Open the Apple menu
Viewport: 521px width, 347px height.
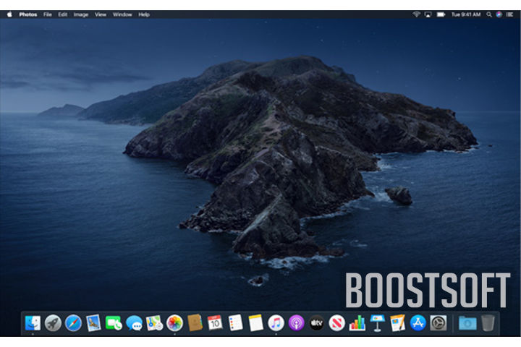click(9, 14)
